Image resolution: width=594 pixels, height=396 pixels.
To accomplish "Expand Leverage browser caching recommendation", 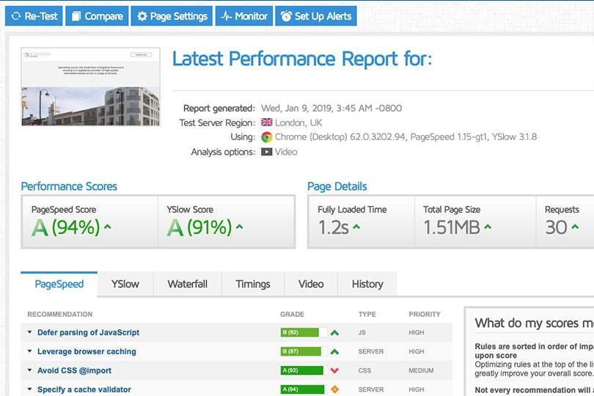I will (x=87, y=351).
